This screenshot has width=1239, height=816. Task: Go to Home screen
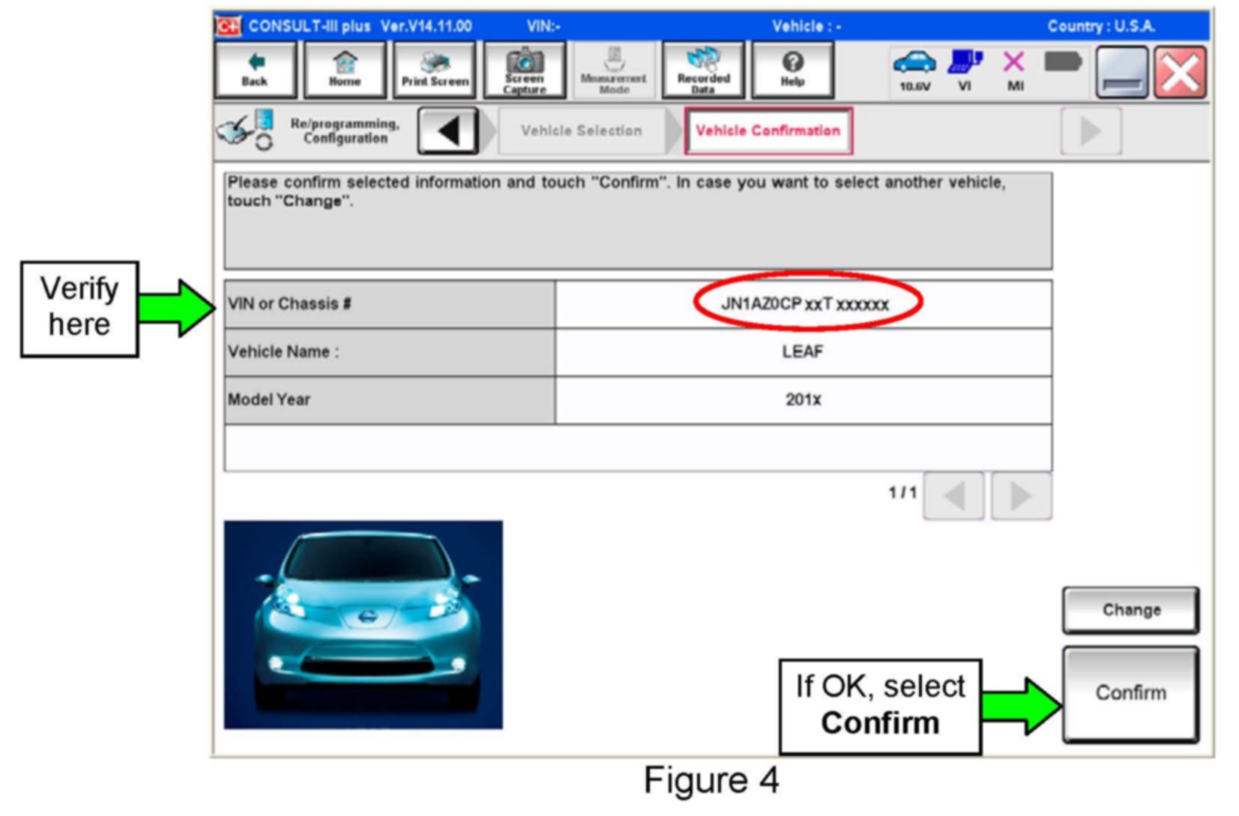(x=344, y=70)
